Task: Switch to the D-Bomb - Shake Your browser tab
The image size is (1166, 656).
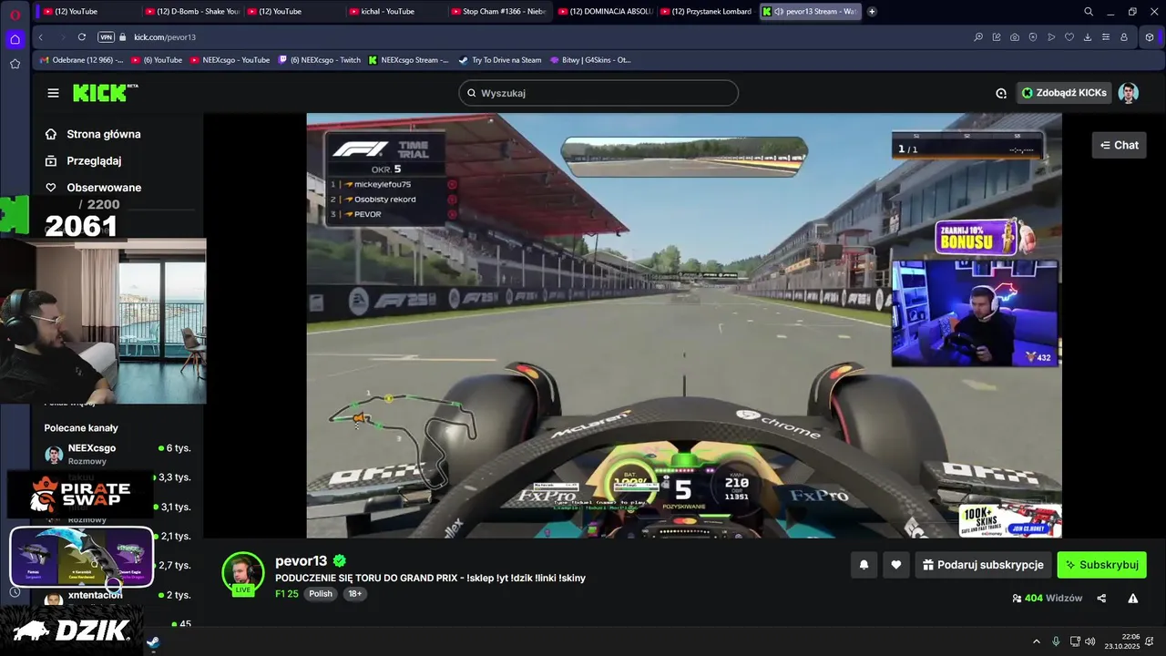Action: point(192,11)
